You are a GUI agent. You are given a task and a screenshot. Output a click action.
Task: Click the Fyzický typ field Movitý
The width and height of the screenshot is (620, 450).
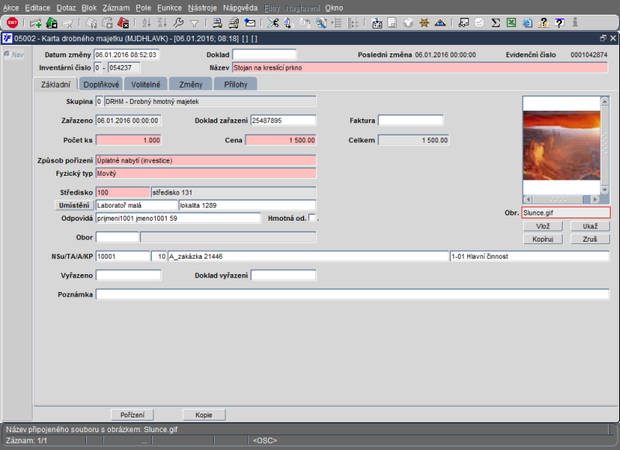[206, 173]
